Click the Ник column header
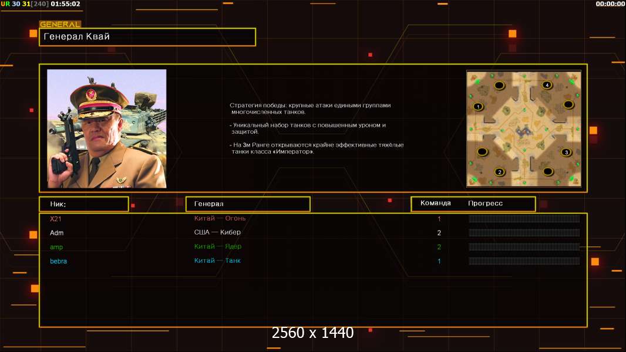 pos(83,204)
